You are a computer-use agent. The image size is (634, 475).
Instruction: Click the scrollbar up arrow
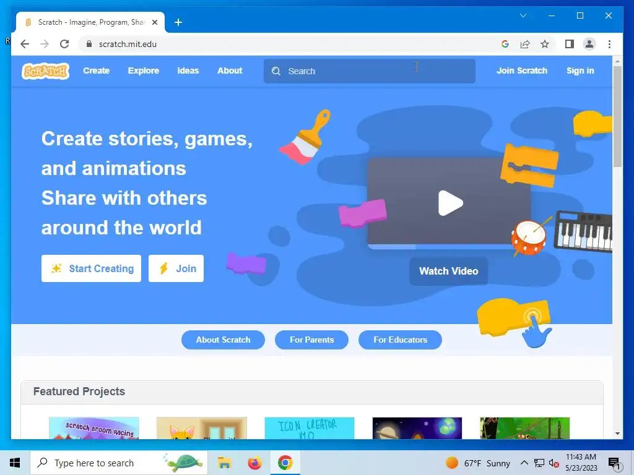click(x=617, y=61)
